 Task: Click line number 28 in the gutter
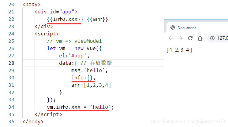point(11,63)
